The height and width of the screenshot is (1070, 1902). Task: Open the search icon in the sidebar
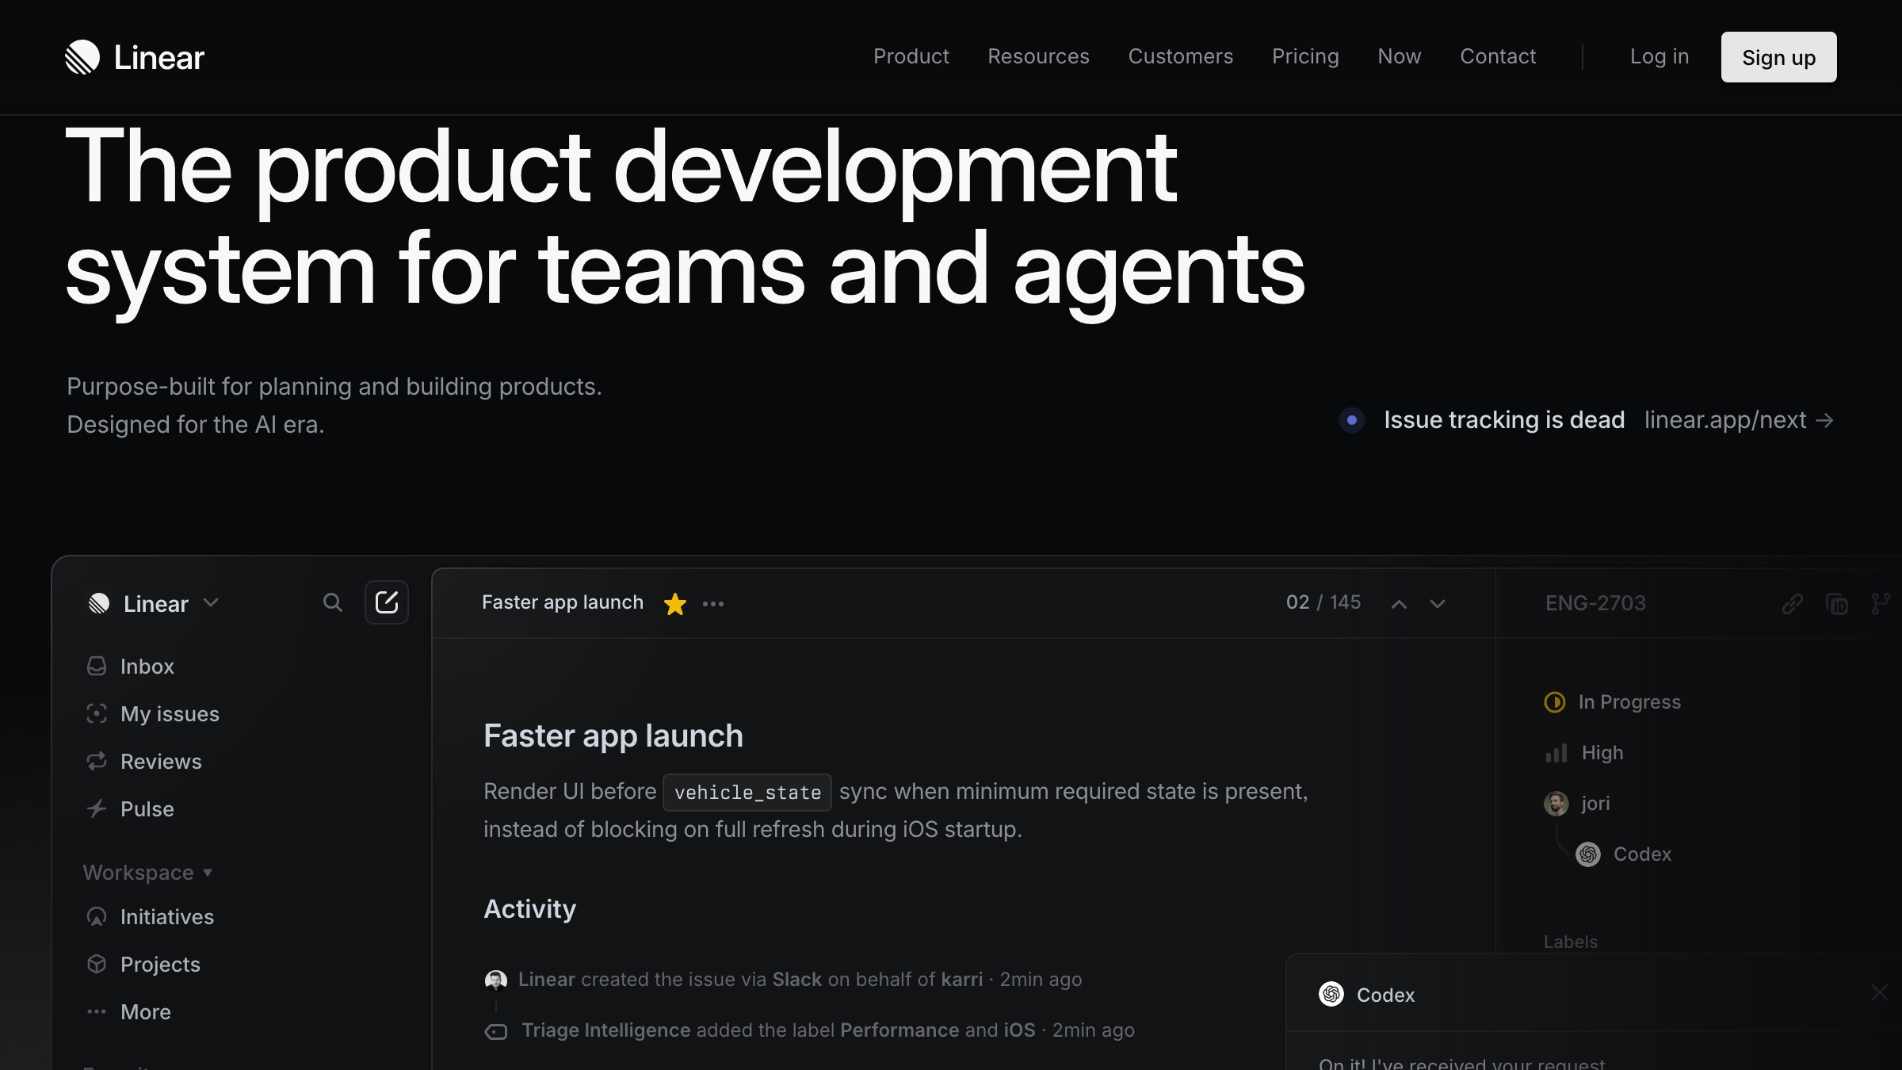tap(333, 602)
